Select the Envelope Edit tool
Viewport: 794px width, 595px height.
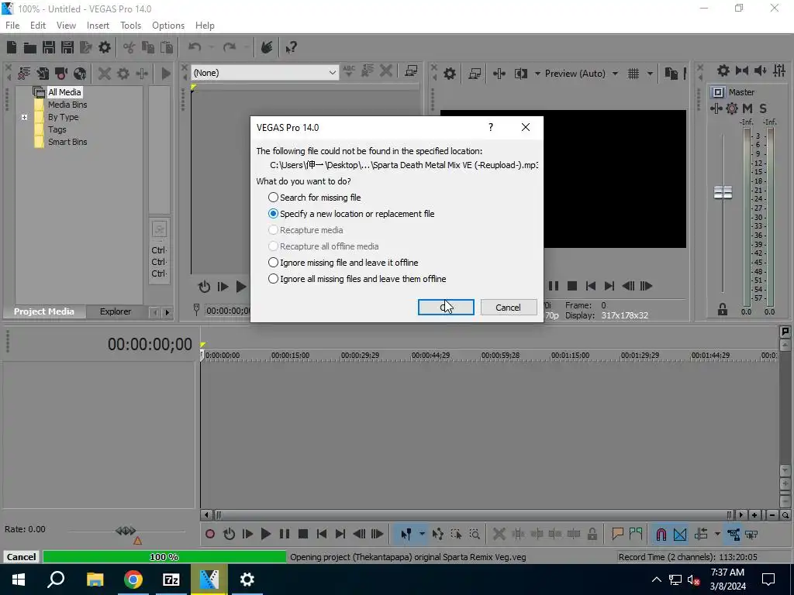pos(438,534)
